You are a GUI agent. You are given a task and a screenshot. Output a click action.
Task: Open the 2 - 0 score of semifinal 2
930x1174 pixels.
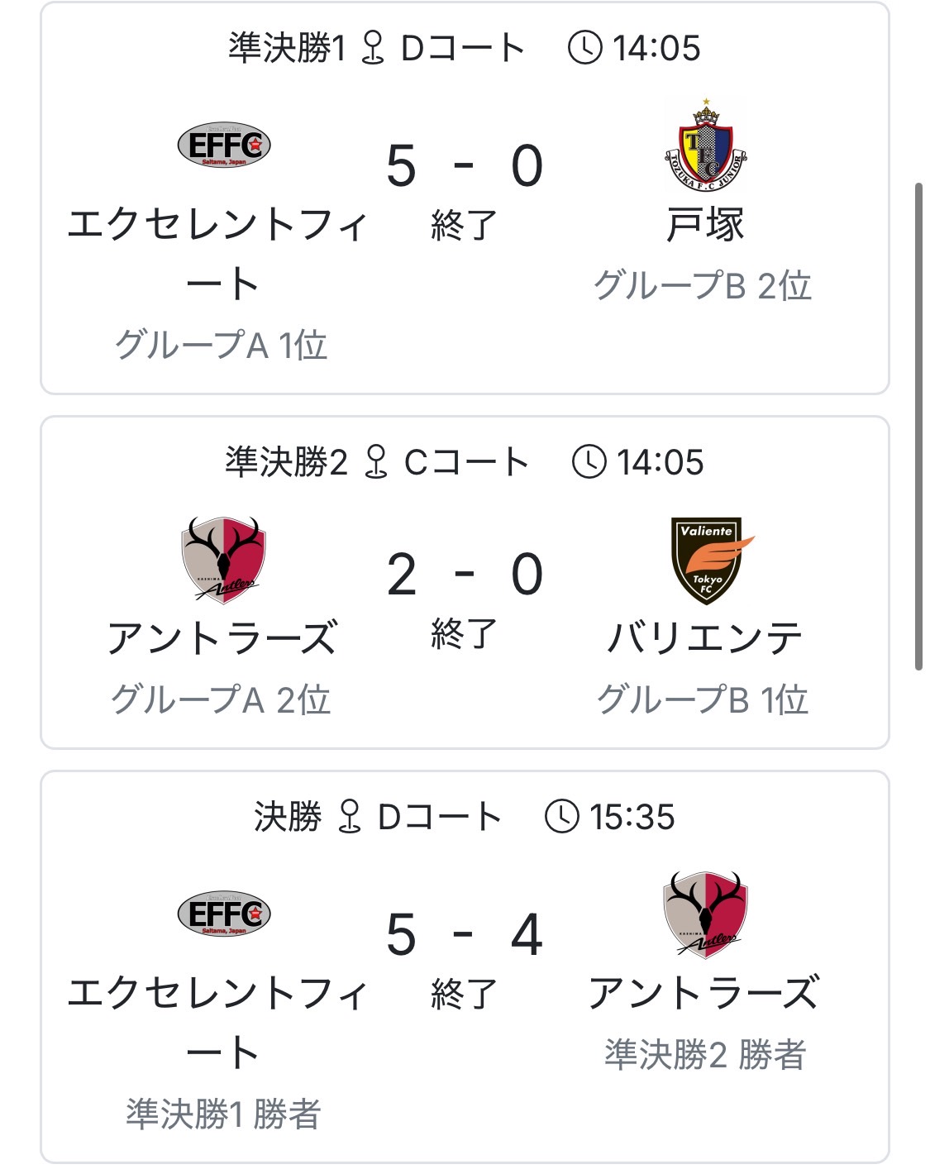click(465, 575)
